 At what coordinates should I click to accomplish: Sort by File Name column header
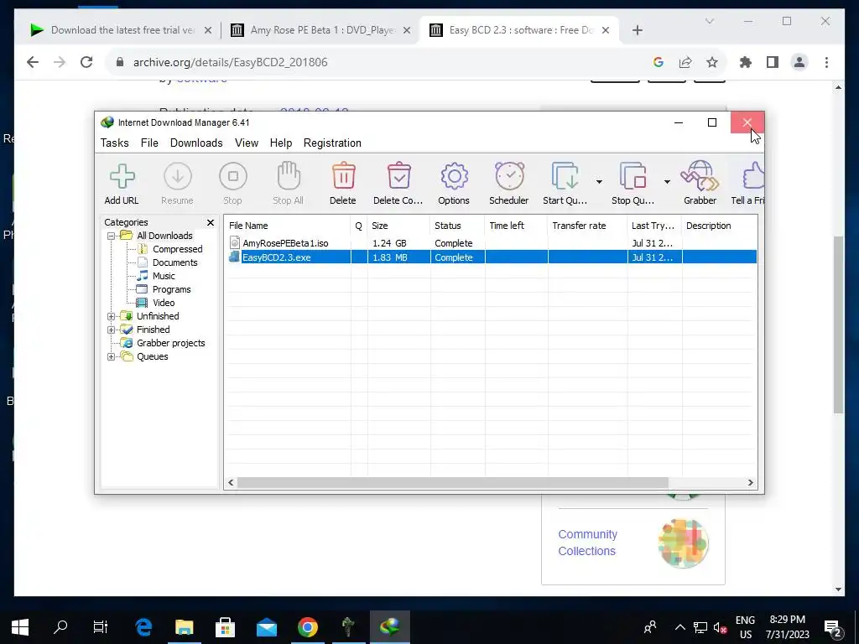click(288, 226)
